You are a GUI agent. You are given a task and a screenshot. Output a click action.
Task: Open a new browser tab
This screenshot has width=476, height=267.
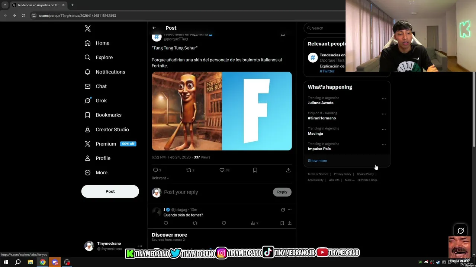point(72,5)
